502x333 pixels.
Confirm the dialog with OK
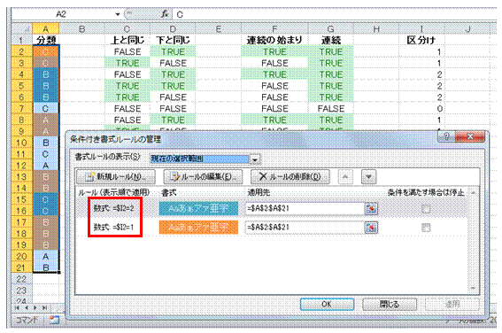[x=327, y=304]
